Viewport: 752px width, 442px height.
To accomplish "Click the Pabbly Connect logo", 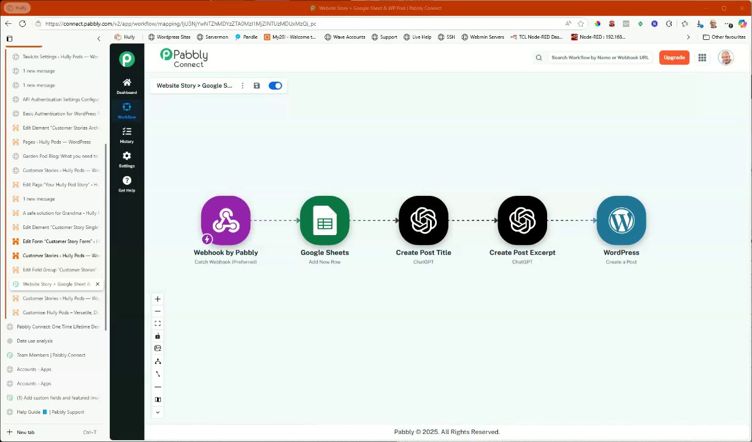I will pyautogui.click(x=184, y=58).
